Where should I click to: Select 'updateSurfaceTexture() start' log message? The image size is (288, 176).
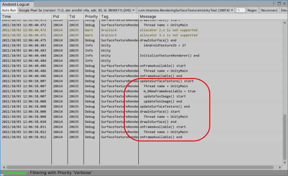[x=167, y=81]
